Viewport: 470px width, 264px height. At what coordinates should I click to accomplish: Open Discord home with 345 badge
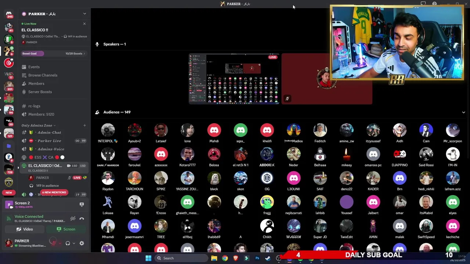tap(9, 14)
